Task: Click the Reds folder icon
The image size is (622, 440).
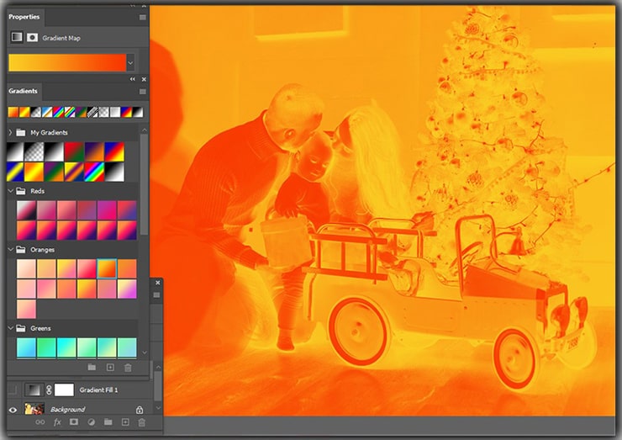Action: (x=21, y=191)
